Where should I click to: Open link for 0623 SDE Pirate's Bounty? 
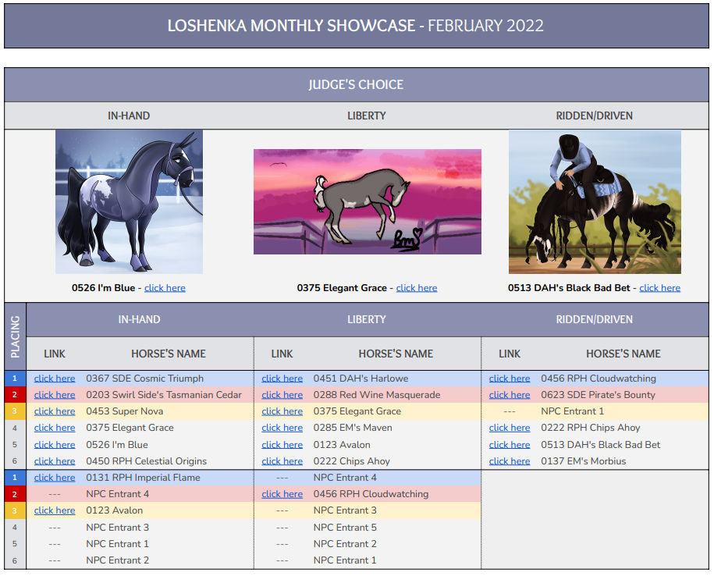[x=510, y=394]
